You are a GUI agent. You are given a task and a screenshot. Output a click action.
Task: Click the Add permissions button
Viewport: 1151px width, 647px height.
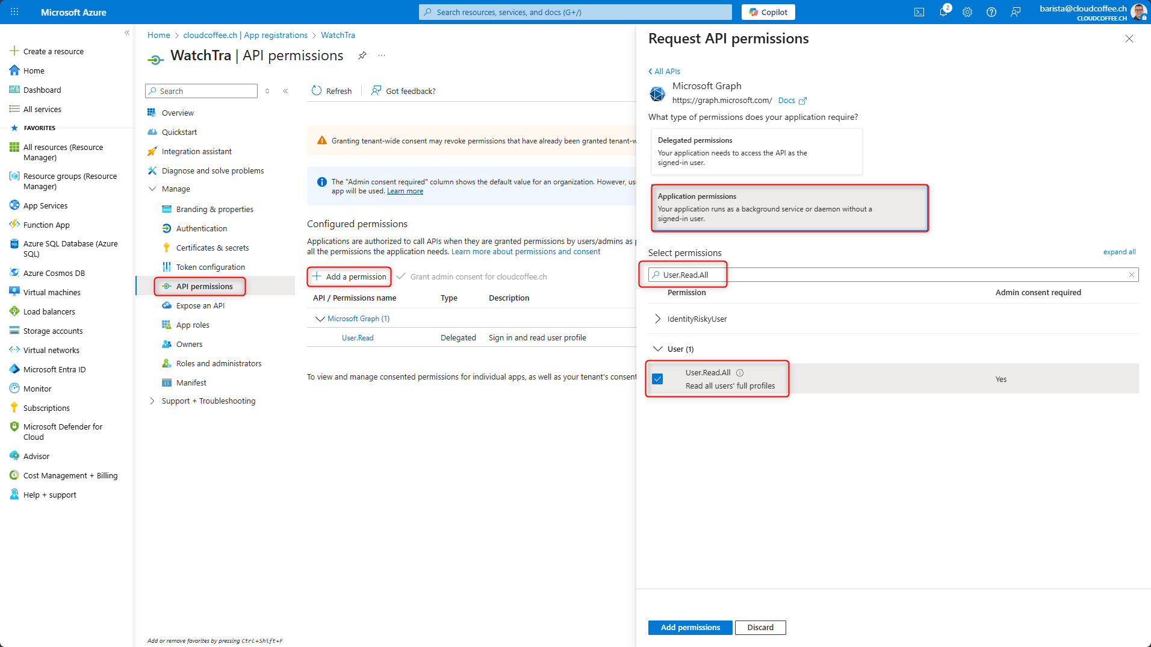tap(690, 627)
